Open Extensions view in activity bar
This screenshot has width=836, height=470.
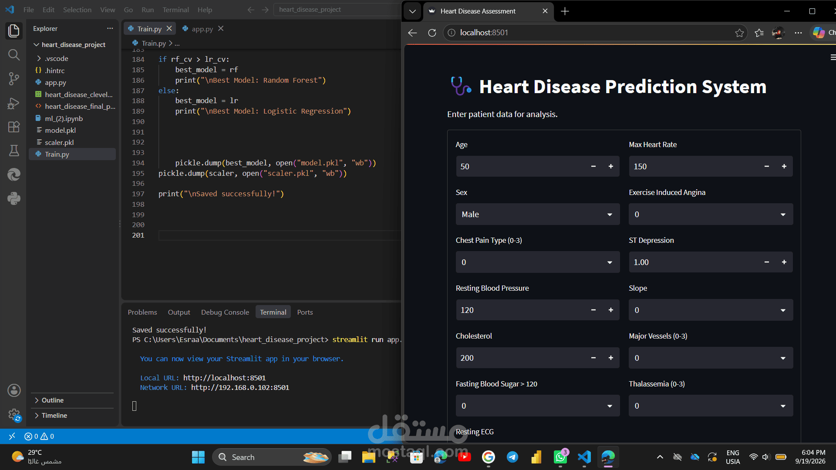click(x=14, y=127)
